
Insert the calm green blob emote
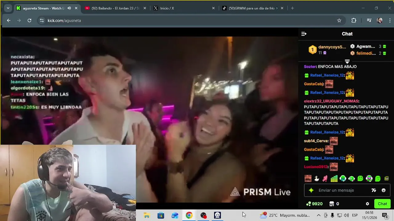click(378, 178)
